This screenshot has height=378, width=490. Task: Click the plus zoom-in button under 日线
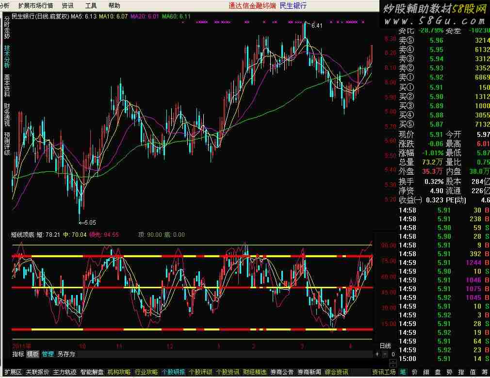[x=378, y=354]
